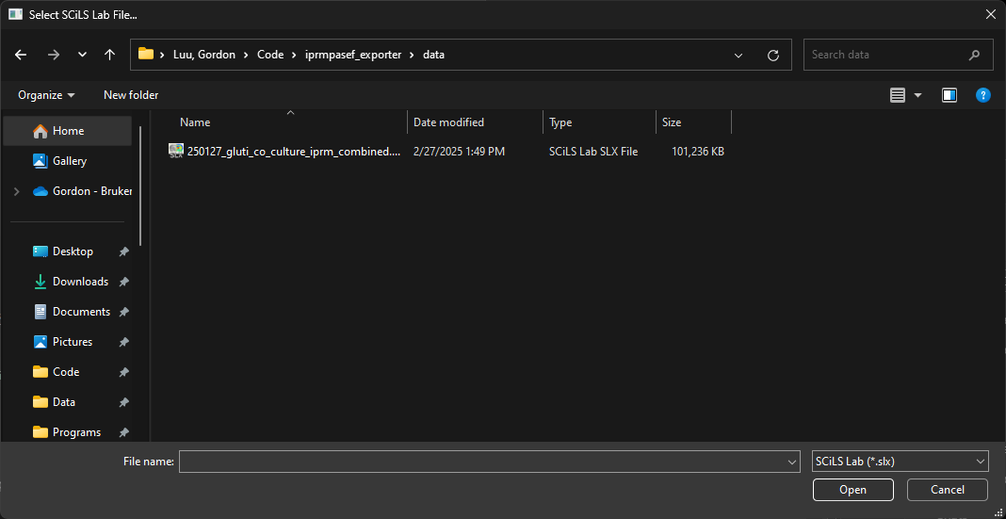
Task: Select 'Luu, Gordon' breadcrumb
Action: coord(206,55)
